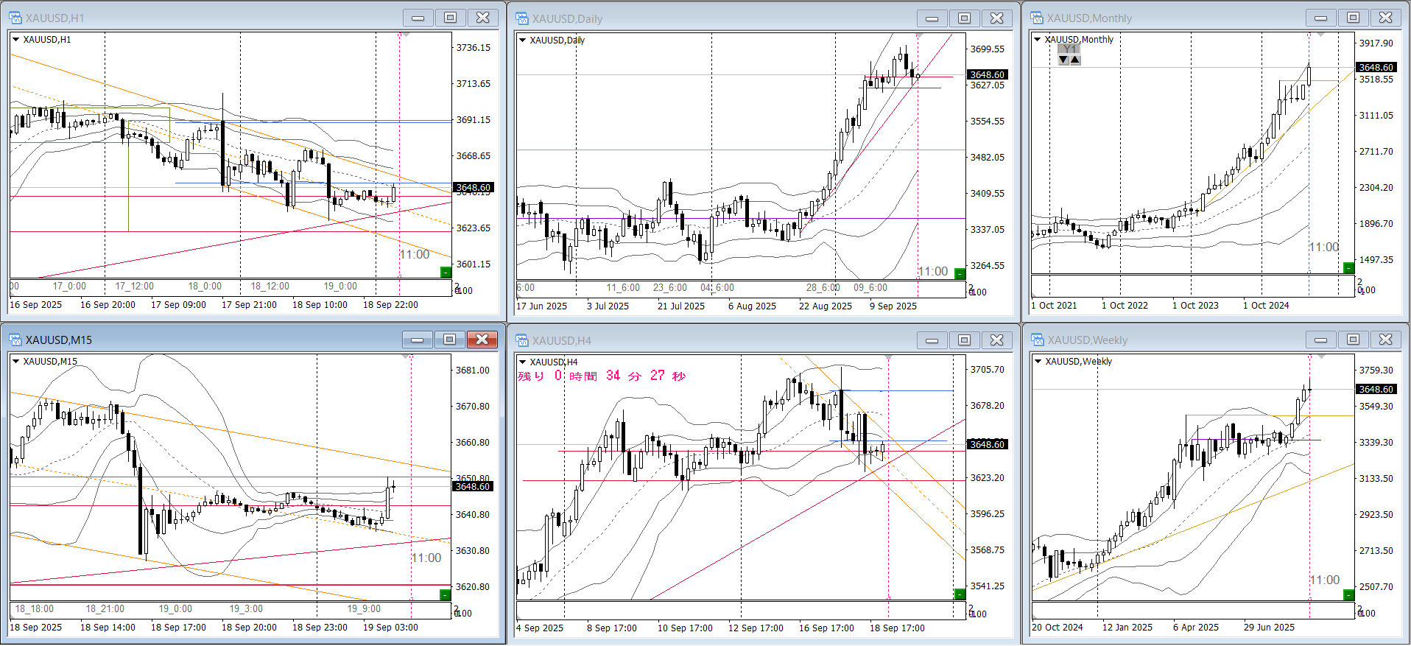Toggle the green minus box on H1 chart
Screen dimensions: 1411x646
coord(446,273)
